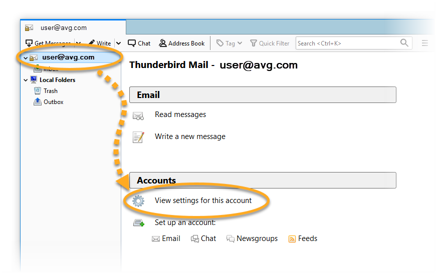The image size is (437, 274).
Task: Click the Accounts header bar
Action: coord(263,180)
